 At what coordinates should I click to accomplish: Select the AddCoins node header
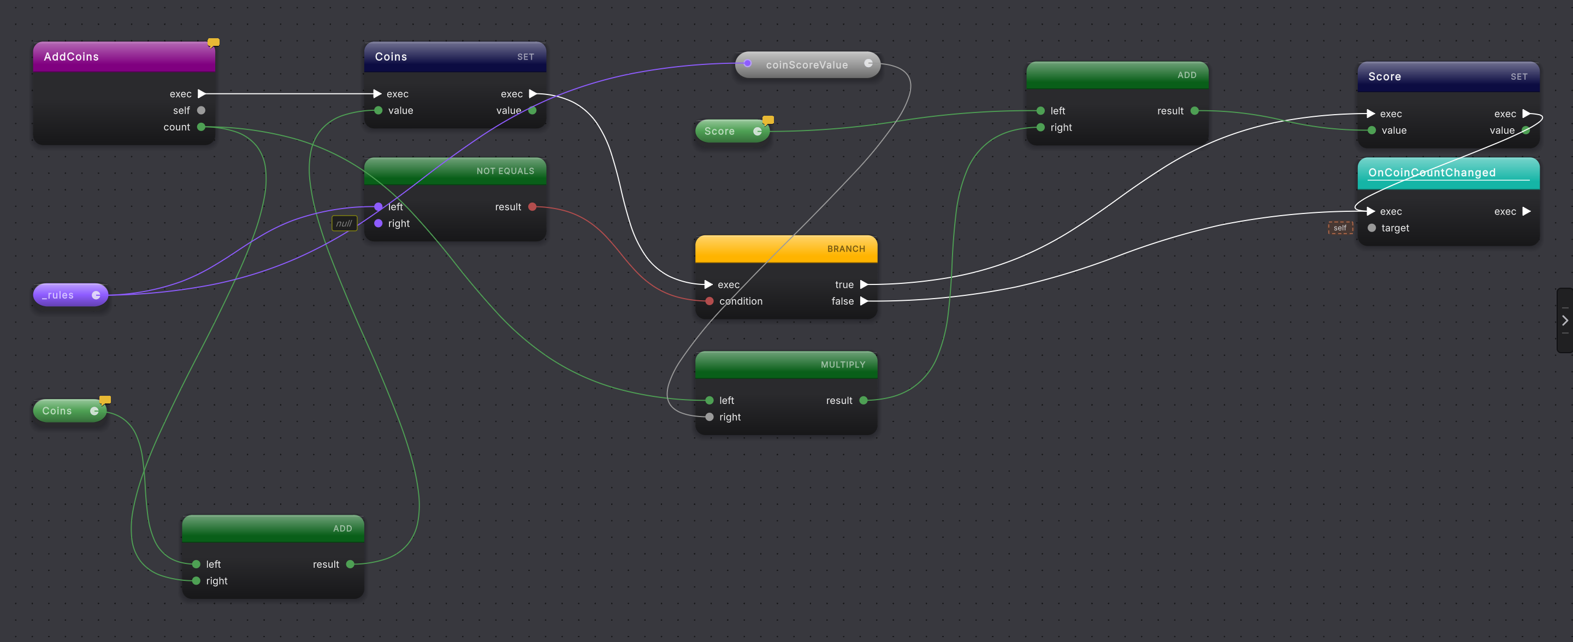124,57
